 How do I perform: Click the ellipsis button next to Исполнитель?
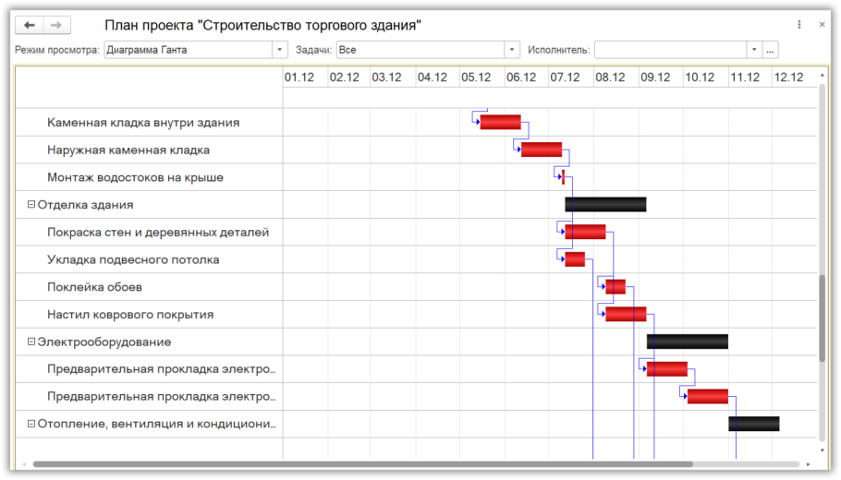coord(770,50)
